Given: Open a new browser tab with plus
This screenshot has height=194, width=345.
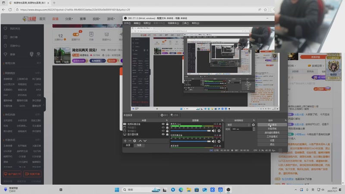Looking at the screenshot, I should tap(54, 3).
